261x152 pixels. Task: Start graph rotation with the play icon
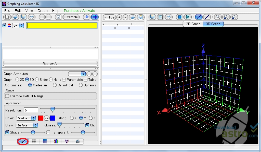(x=188, y=17)
